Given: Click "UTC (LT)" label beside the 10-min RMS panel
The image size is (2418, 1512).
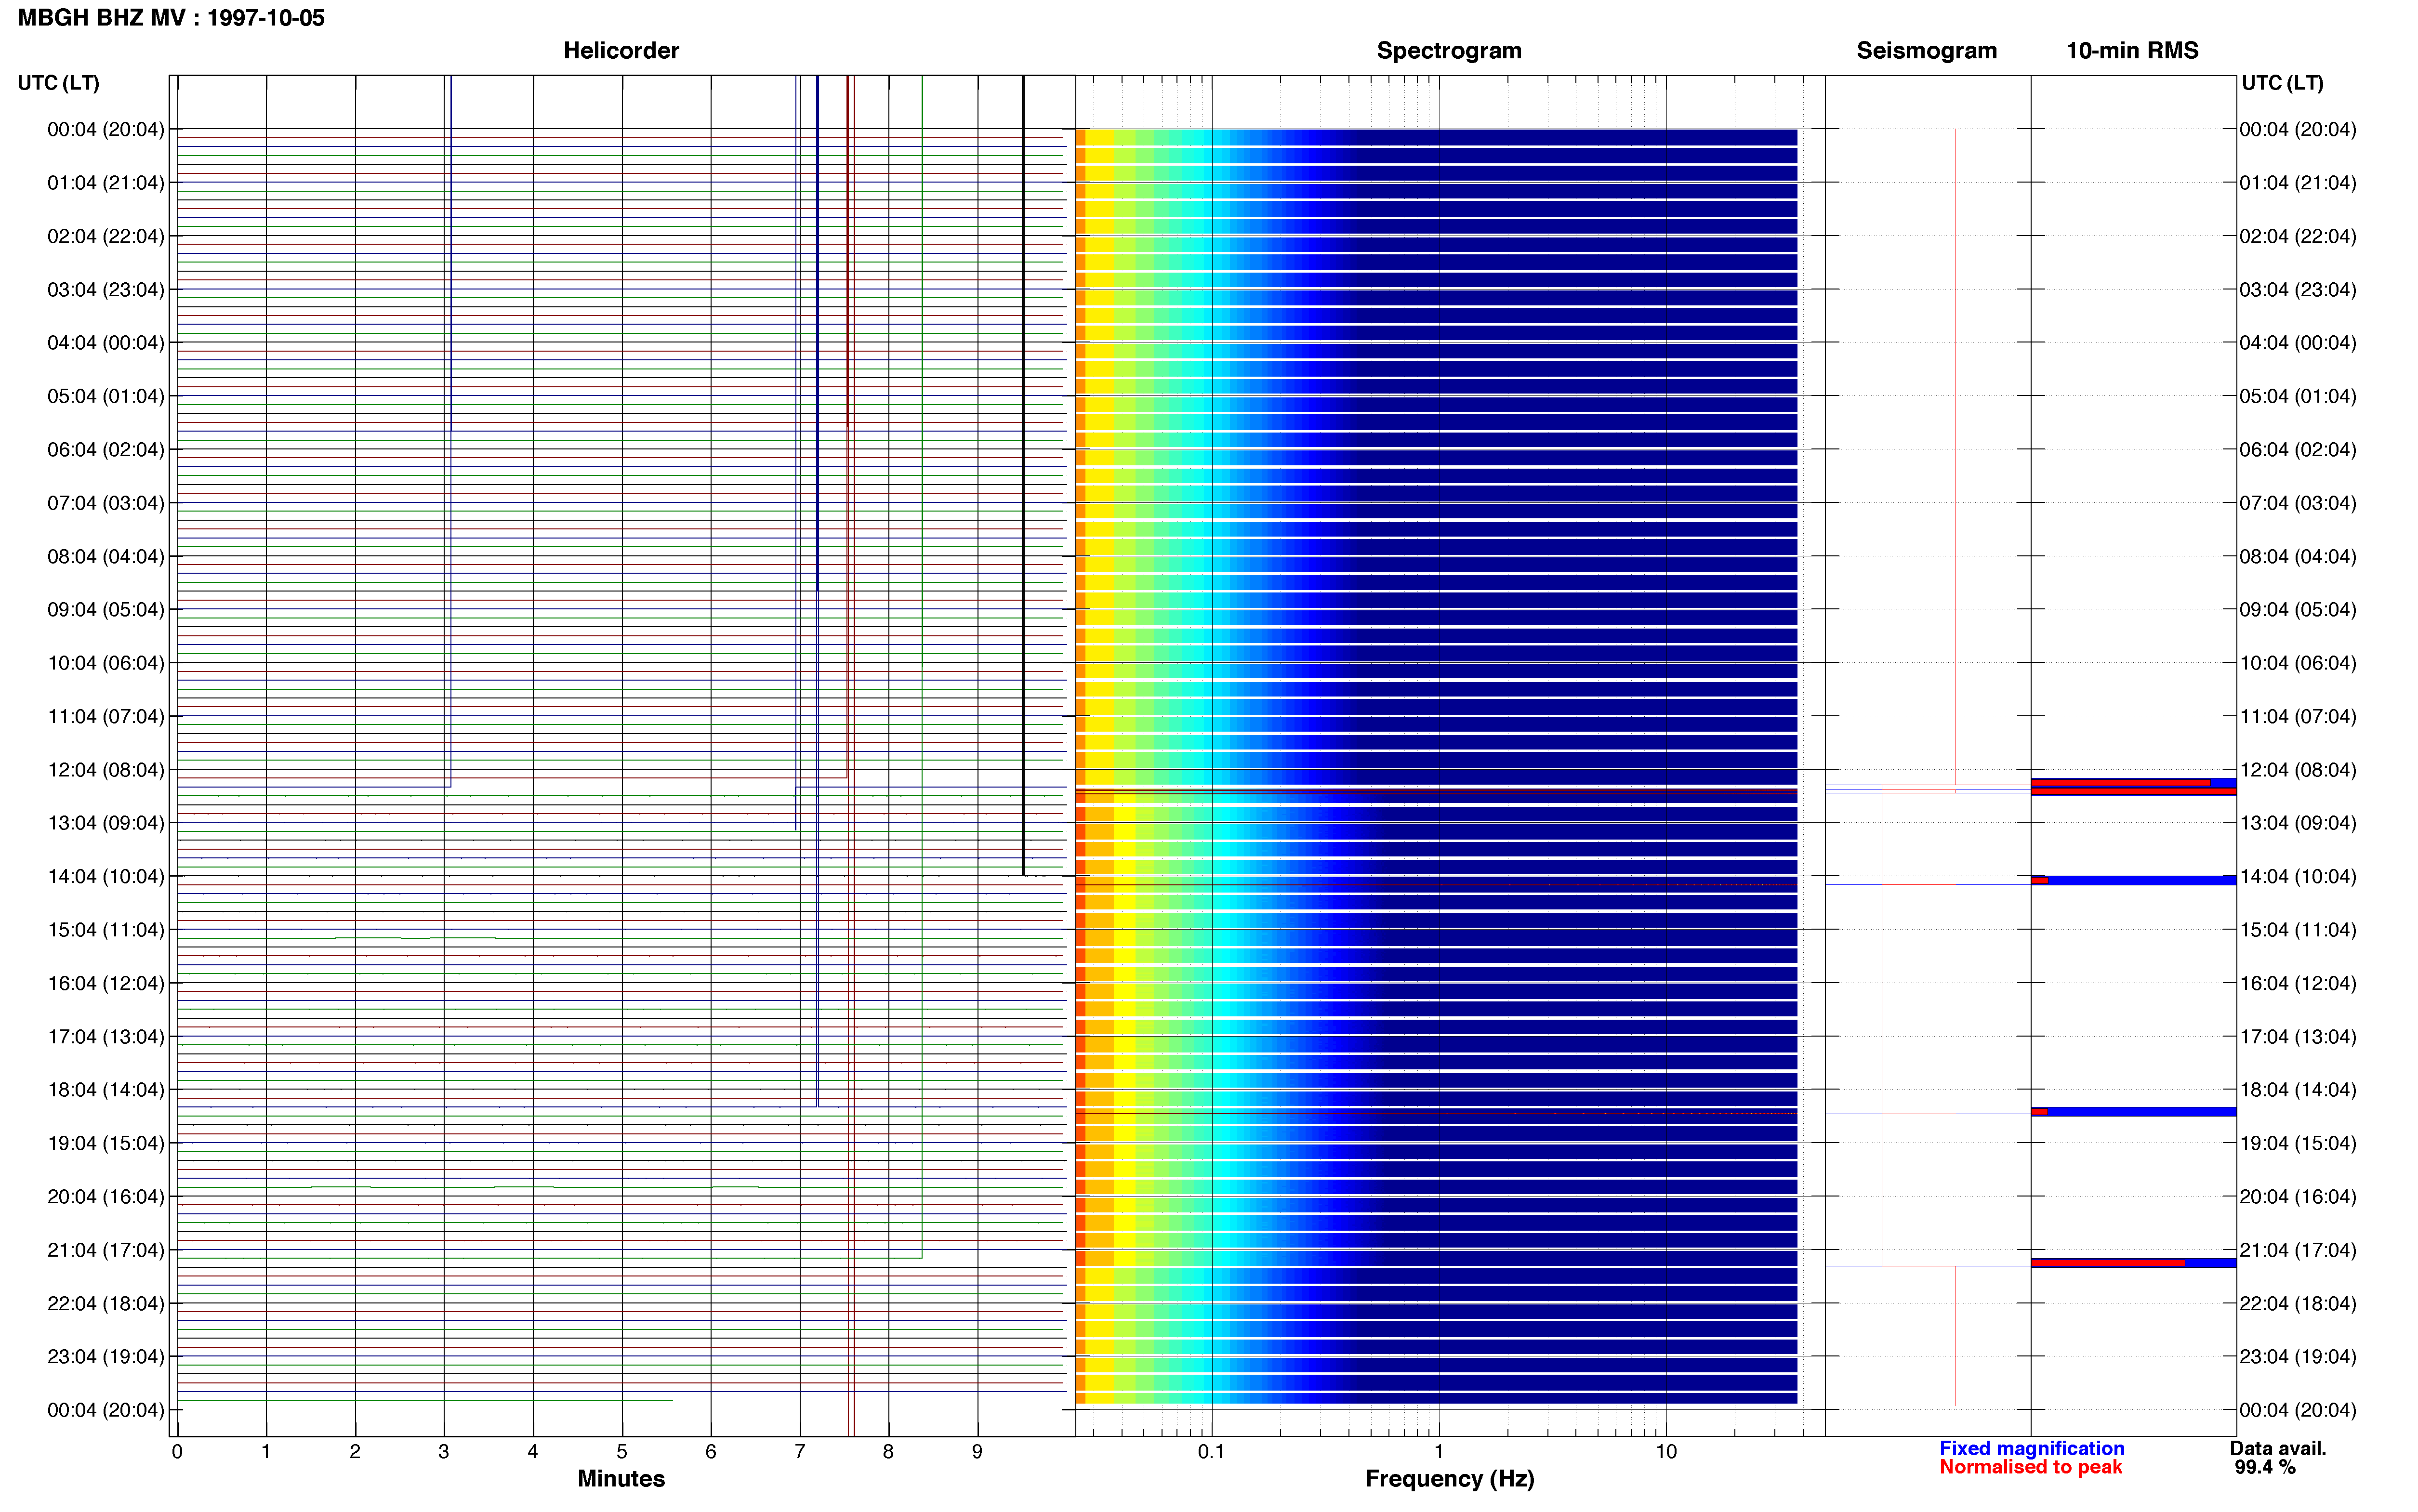Looking at the screenshot, I should coord(2282,83).
